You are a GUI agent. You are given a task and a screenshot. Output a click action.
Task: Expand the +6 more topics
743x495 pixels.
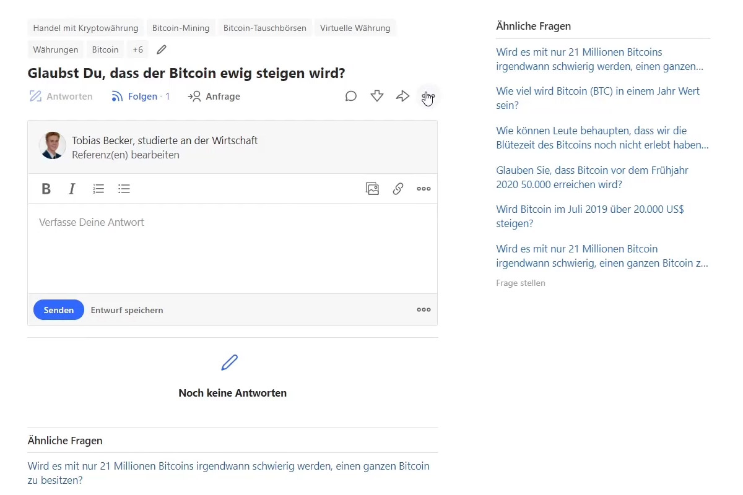point(137,49)
